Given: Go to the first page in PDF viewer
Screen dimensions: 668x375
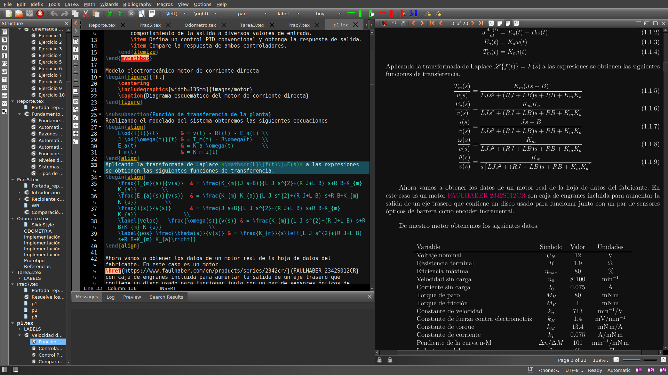Looking at the screenshot, I should [x=432, y=23].
